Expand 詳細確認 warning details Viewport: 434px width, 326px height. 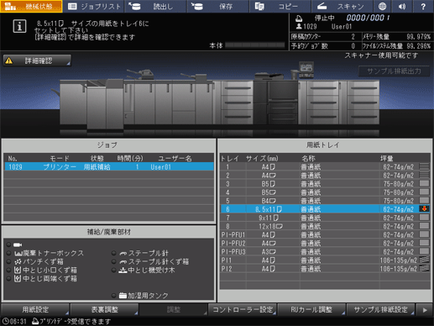point(37,60)
